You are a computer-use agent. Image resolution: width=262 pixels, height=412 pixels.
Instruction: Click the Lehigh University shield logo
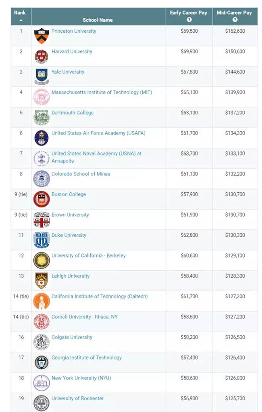[42, 281]
